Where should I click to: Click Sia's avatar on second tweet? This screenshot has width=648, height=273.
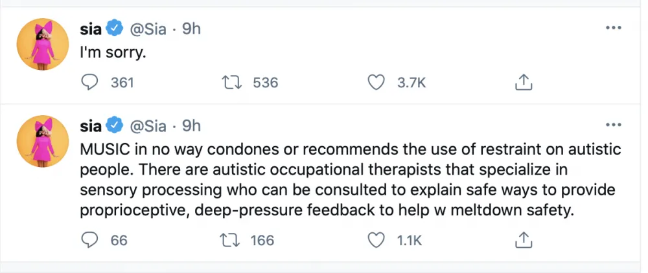pos(43,141)
